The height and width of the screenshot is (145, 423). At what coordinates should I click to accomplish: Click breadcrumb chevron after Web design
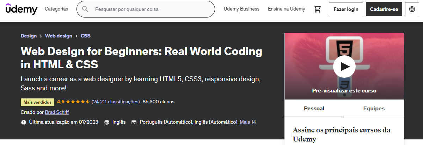(76, 36)
